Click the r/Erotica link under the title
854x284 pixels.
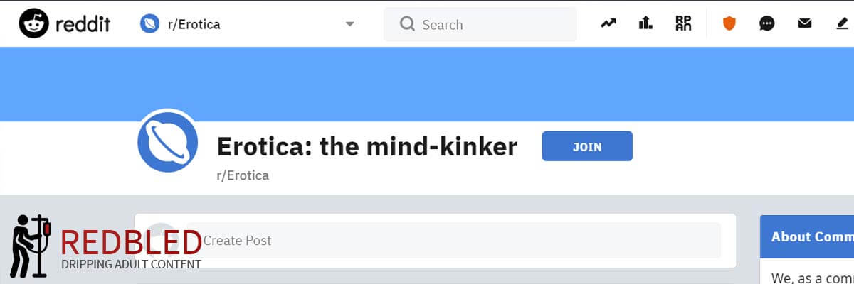(243, 175)
